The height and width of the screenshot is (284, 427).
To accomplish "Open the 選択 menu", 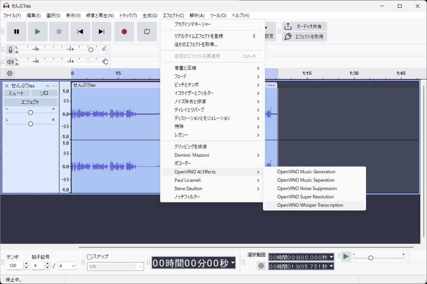I will click(53, 16).
